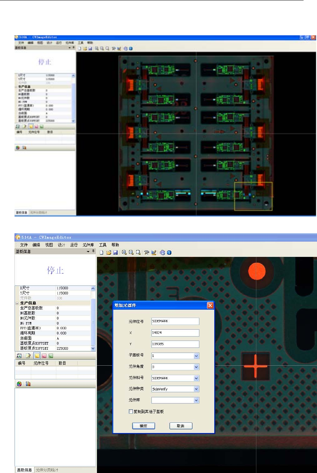Click 数目 column header in lower window
317x473 pixels.
click(67, 363)
